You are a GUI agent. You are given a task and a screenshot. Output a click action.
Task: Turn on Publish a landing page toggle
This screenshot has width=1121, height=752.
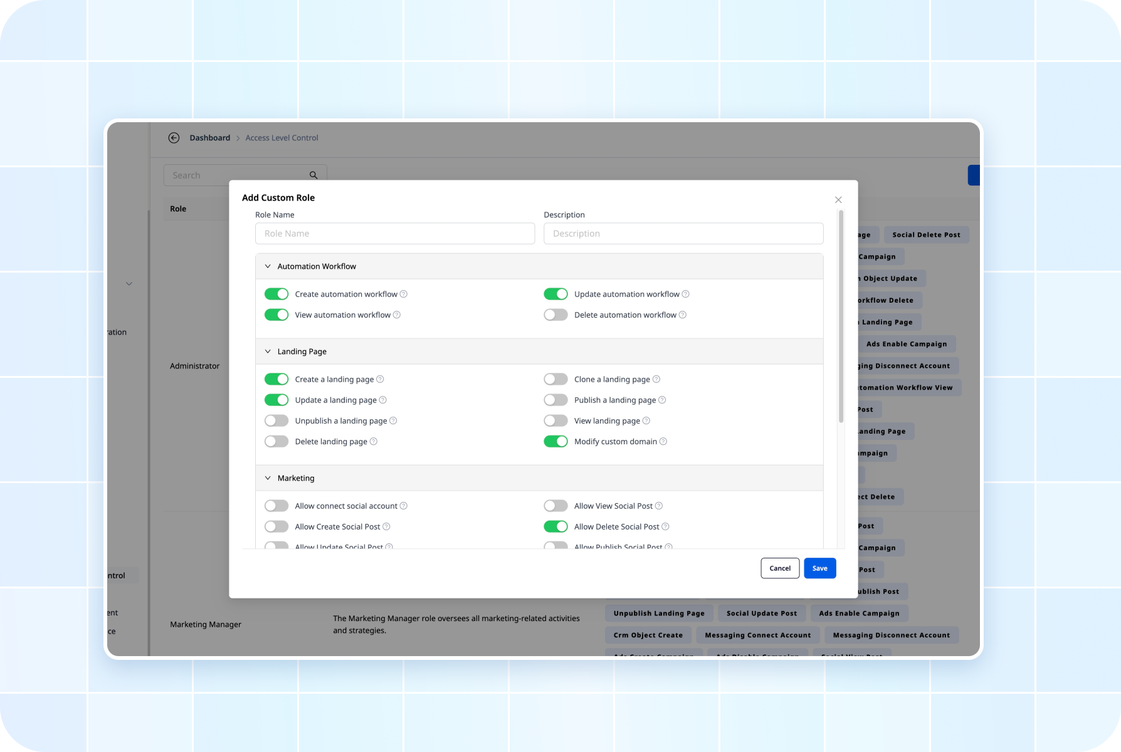pos(555,400)
